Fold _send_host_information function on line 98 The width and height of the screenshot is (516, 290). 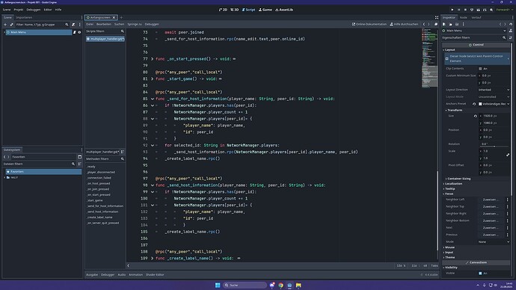[x=152, y=185]
